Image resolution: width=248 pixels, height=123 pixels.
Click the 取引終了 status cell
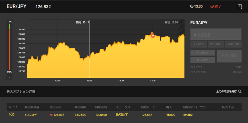pos(122,115)
